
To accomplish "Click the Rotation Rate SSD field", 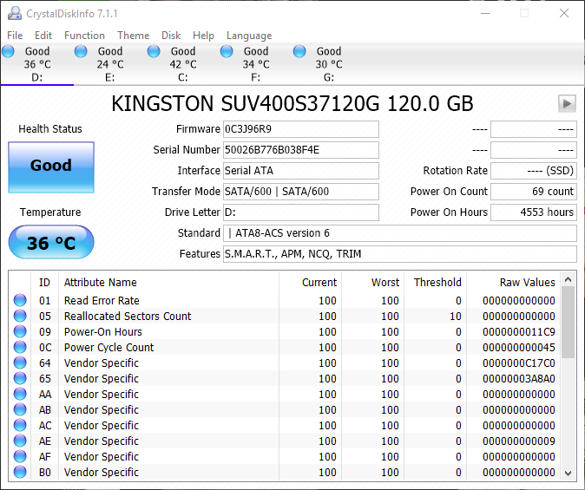I will tap(534, 171).
